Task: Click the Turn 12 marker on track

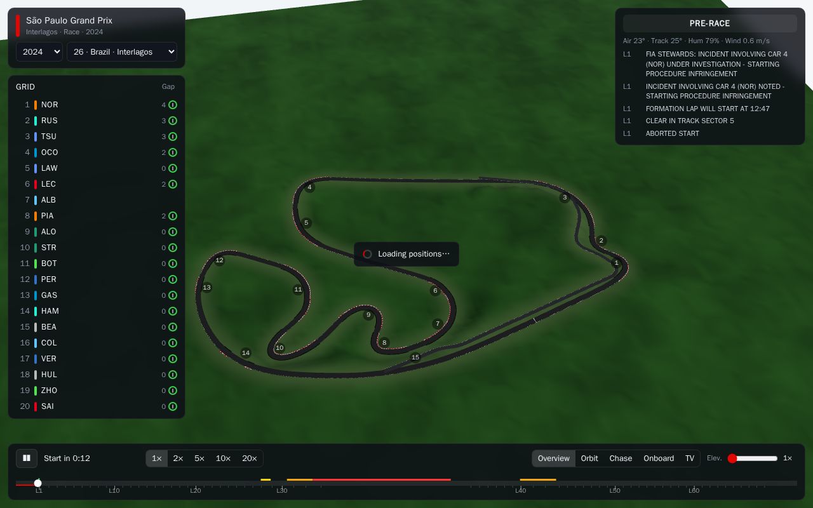Action: point(219,260)
